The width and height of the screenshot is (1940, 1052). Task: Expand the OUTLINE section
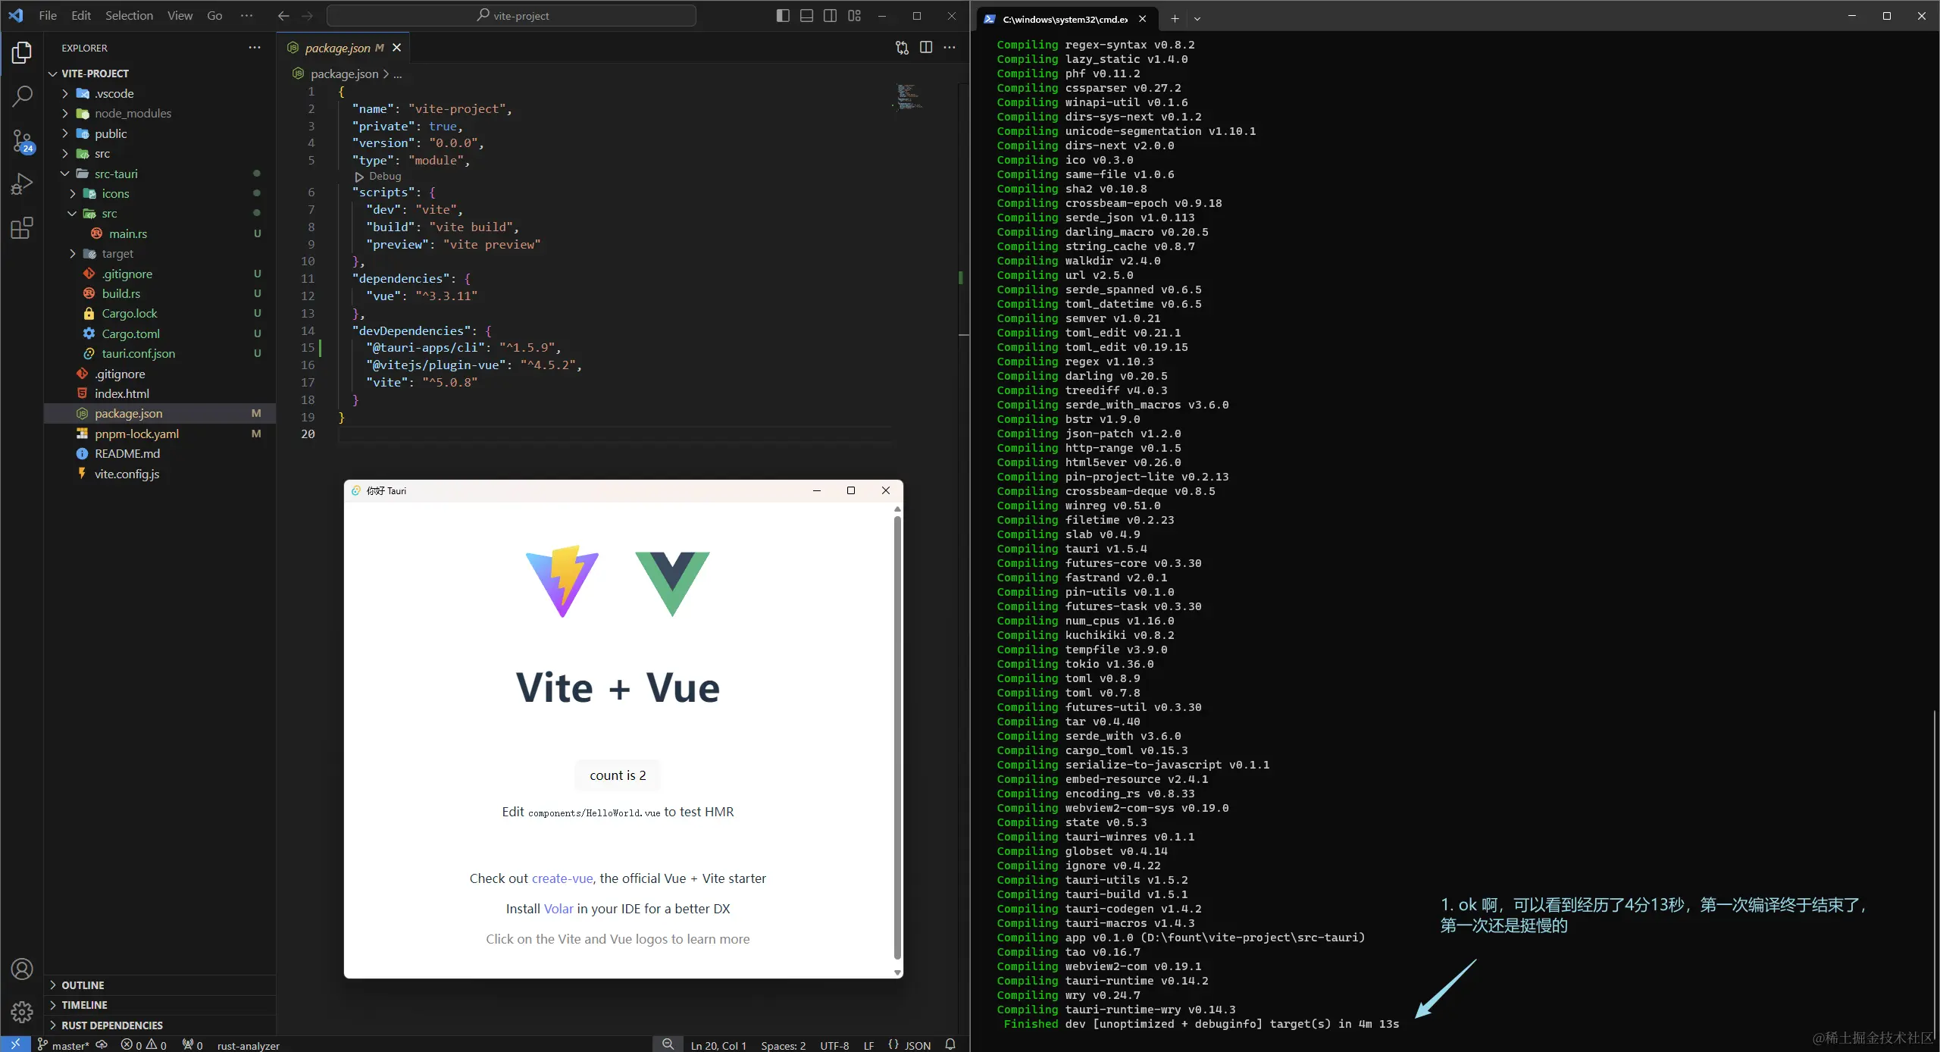[83, 985]
